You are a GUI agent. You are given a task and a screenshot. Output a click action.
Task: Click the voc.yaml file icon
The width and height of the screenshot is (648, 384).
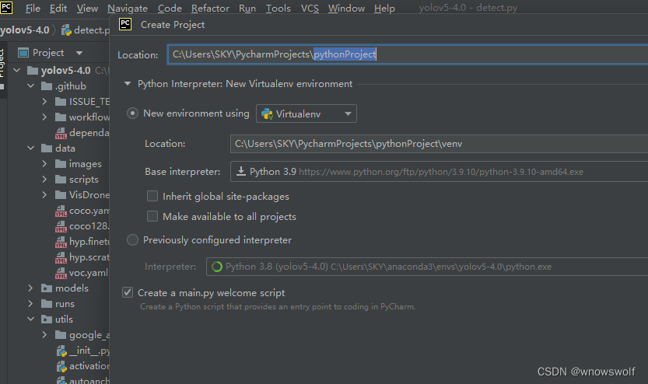61,274
